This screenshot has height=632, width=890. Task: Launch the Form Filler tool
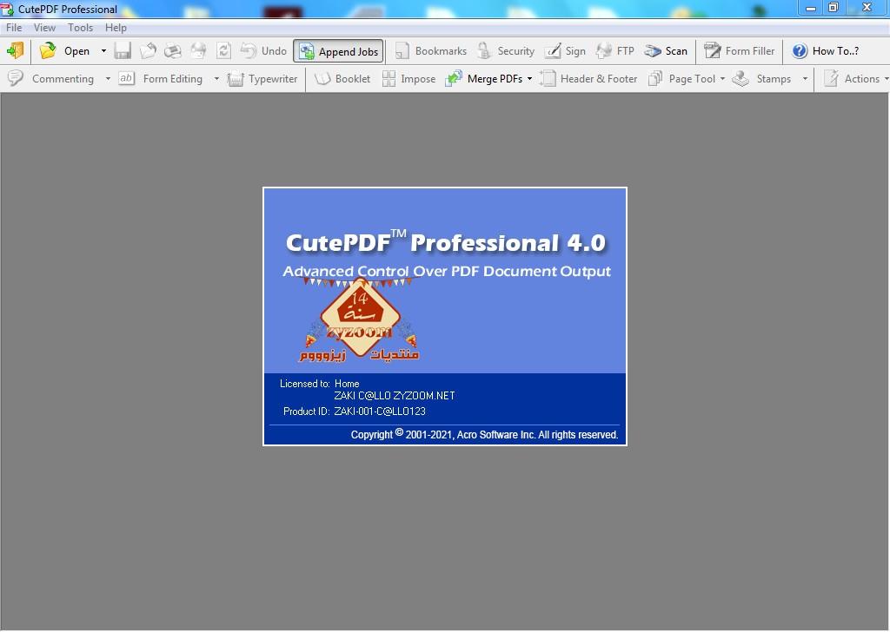[739, 51]
